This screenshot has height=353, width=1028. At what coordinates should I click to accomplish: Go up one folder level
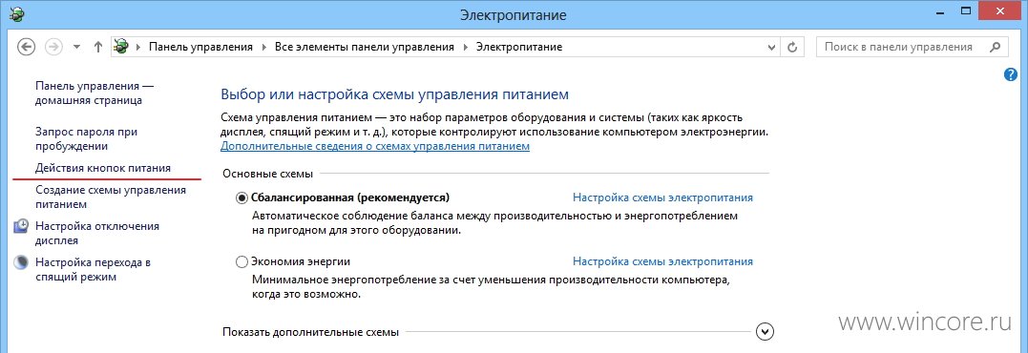[97, 47]
